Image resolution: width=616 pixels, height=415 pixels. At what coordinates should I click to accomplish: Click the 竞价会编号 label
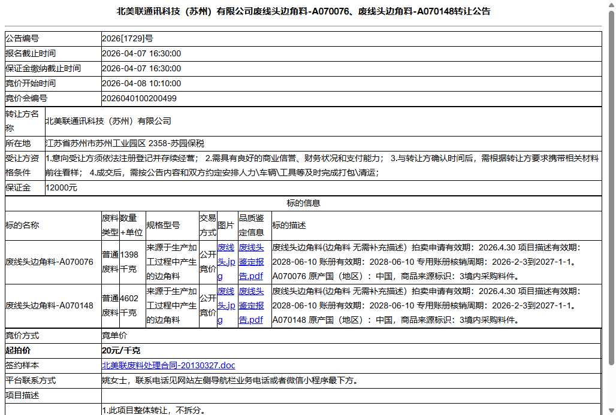26,98
